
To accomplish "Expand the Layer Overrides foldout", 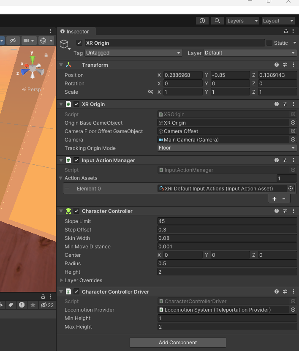I will point(62,280).
